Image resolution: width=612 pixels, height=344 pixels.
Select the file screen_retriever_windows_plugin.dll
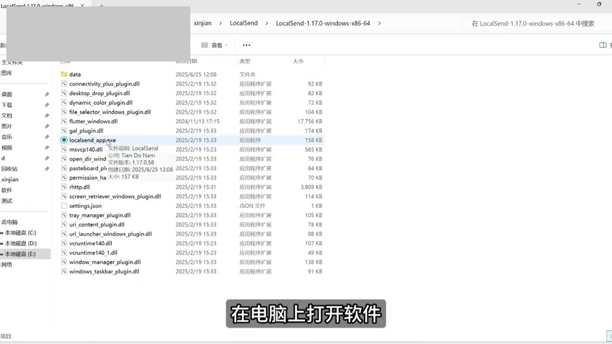click(115, 197)
